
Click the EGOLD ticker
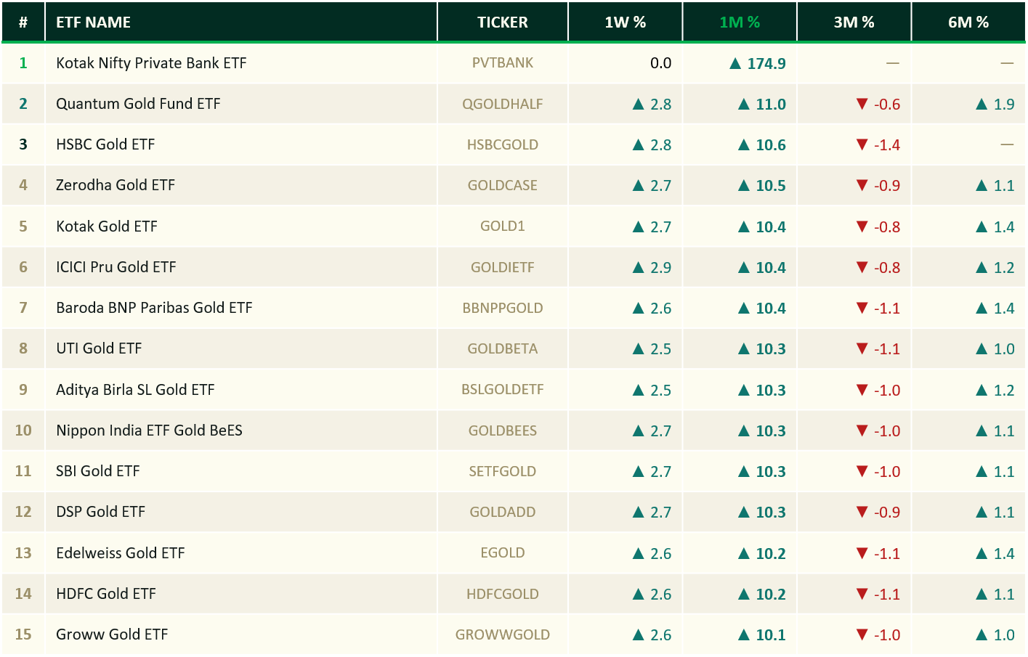pyautogui.click(x=503, y=553)
